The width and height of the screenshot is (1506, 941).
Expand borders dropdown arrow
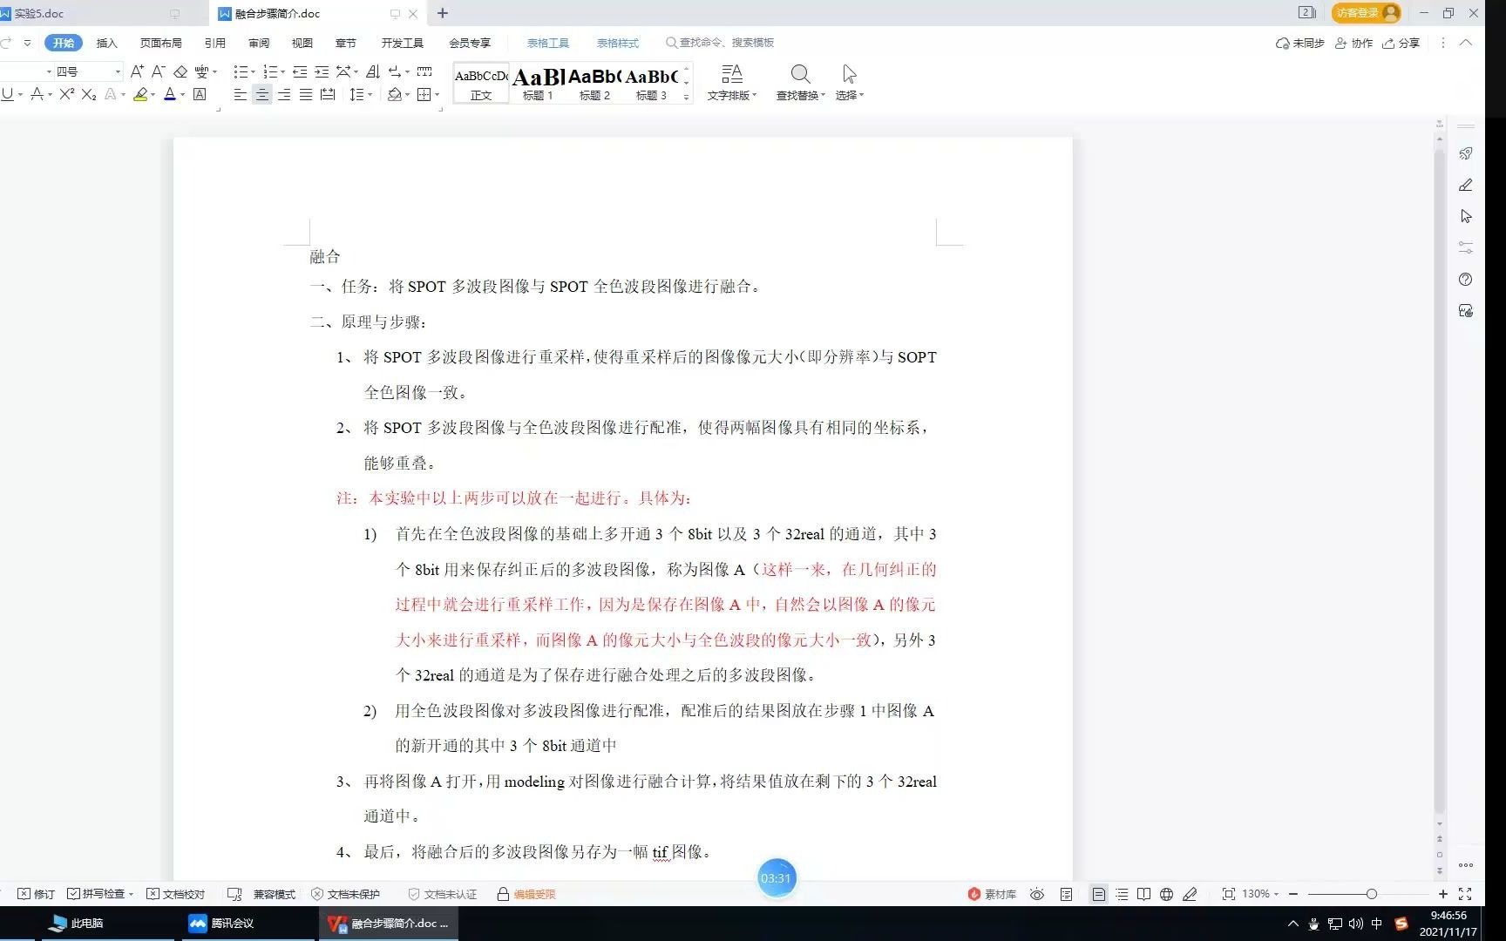pos(438,95)
